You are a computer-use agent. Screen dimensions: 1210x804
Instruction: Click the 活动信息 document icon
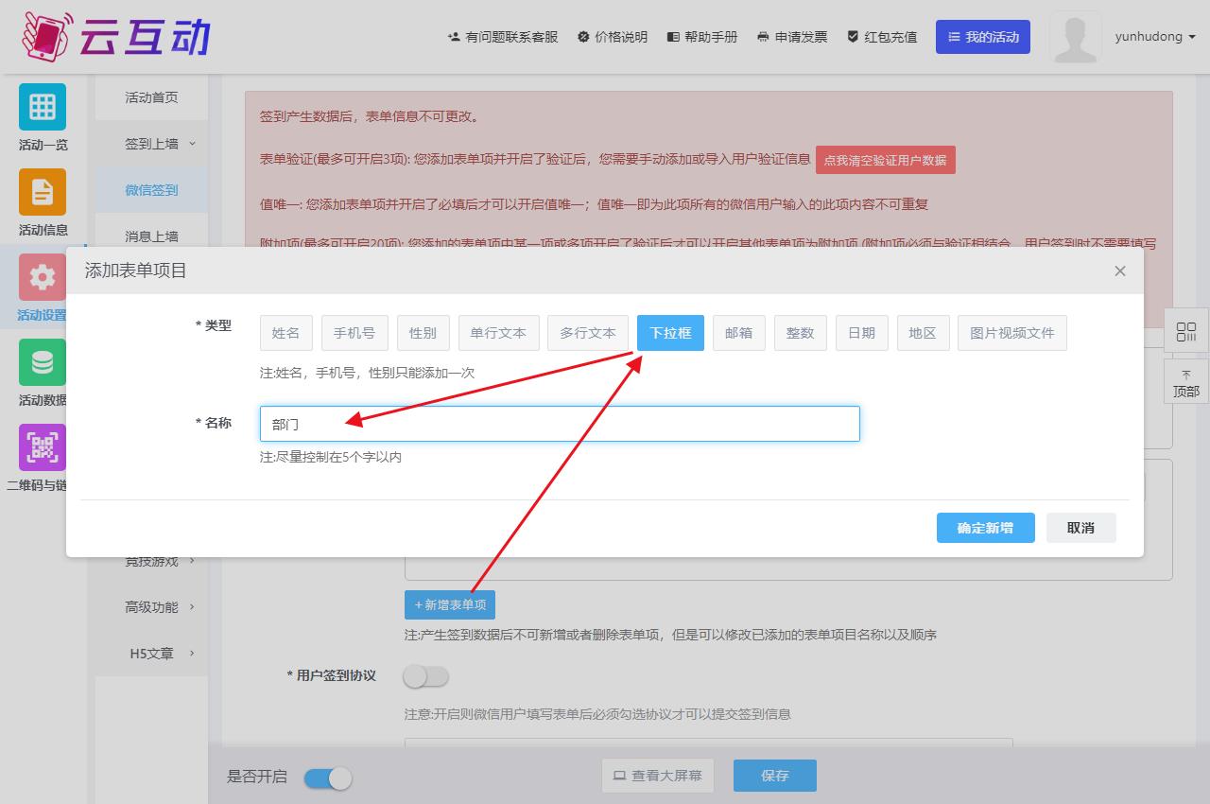point(43,192)
